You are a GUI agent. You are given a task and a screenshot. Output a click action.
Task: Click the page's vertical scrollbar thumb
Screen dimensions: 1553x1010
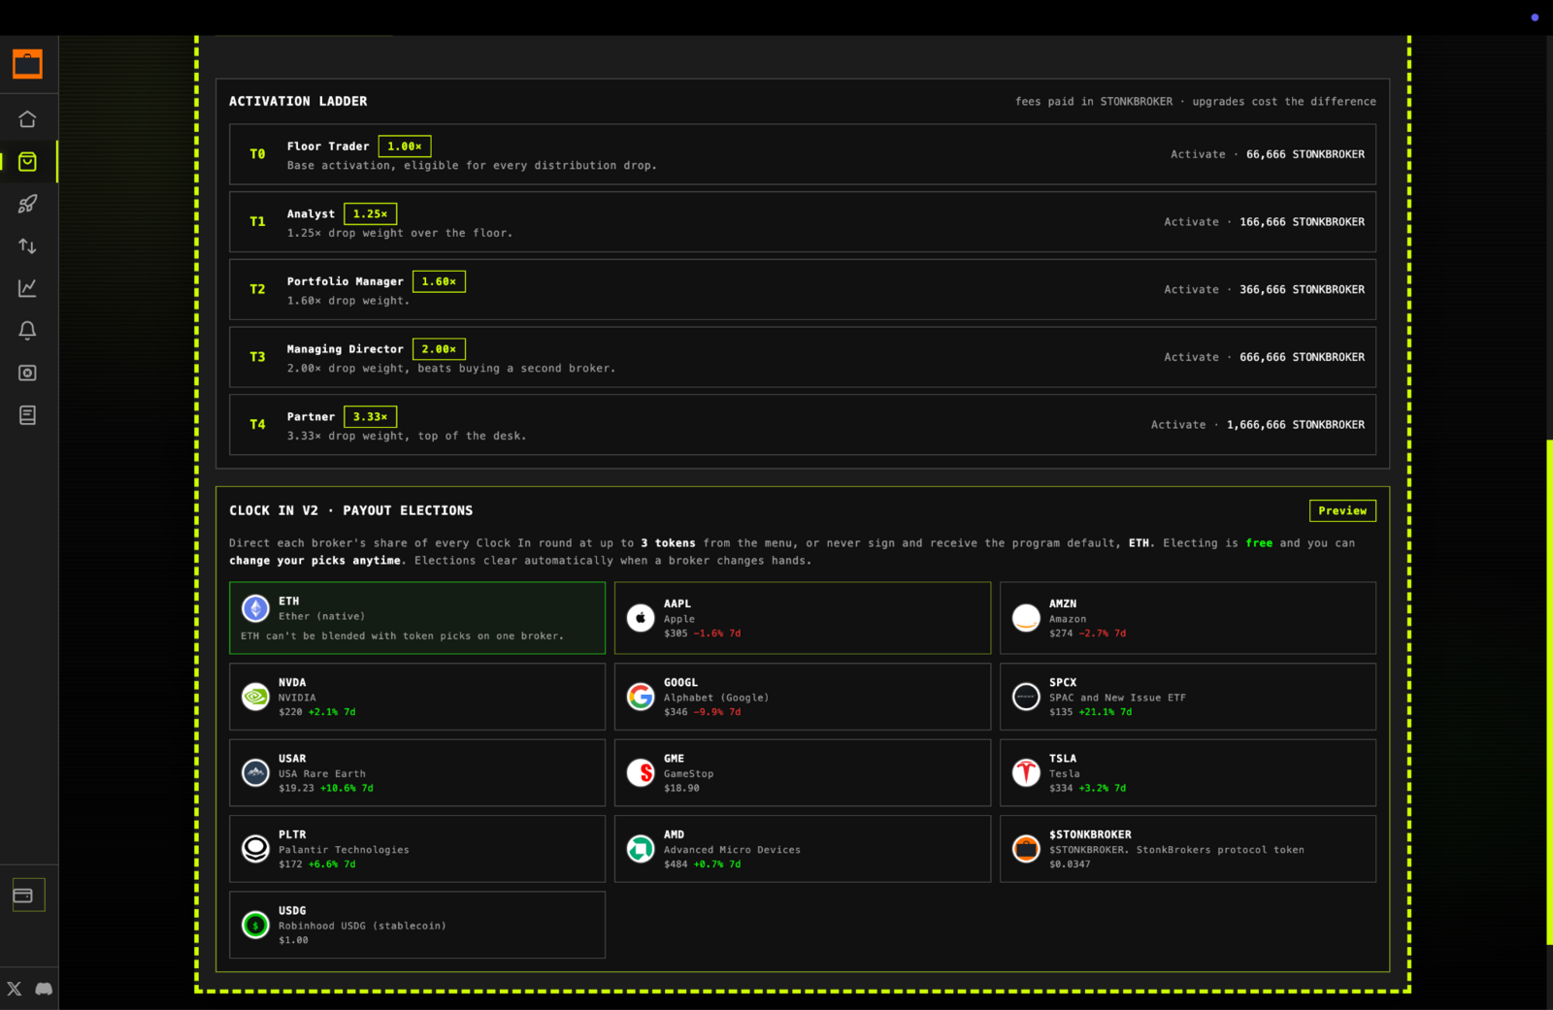click(1549, 692)
